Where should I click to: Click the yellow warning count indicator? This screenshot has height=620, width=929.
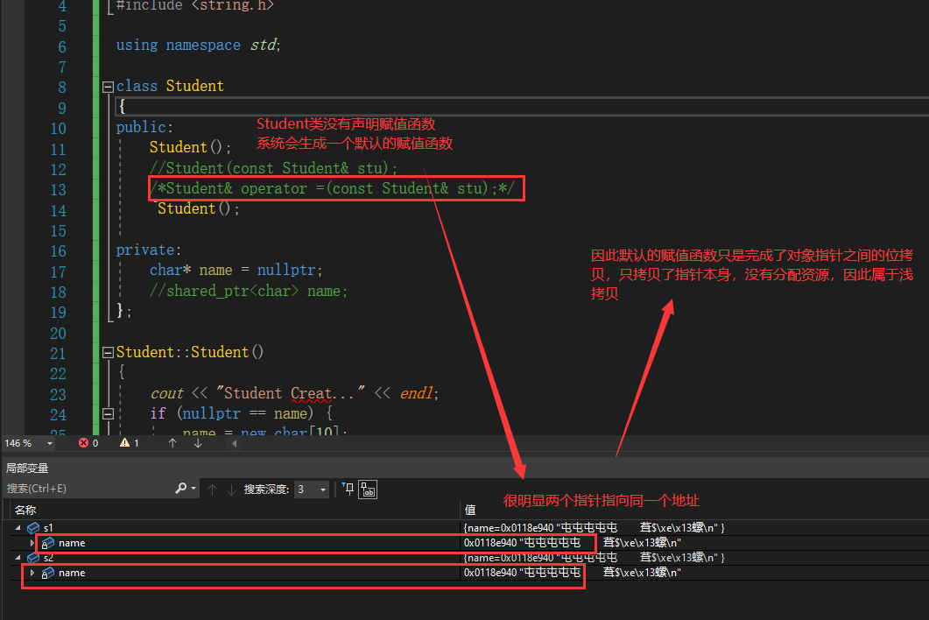pos(130,443)
